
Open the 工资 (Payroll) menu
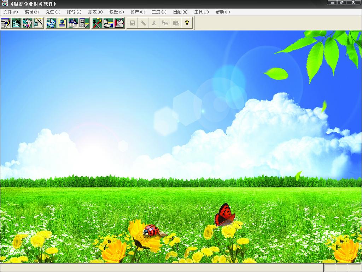pos(159,12)
